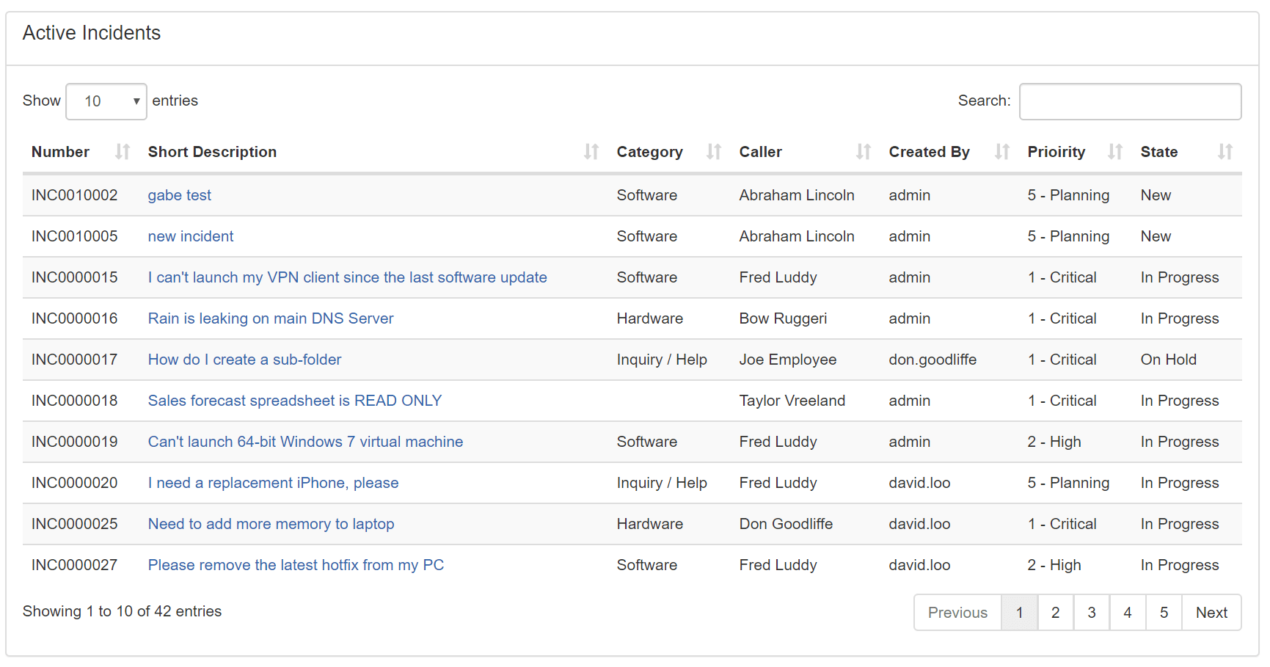
Task: Open 'I need a replacement iPhone, please'
Action: [274, 483]
